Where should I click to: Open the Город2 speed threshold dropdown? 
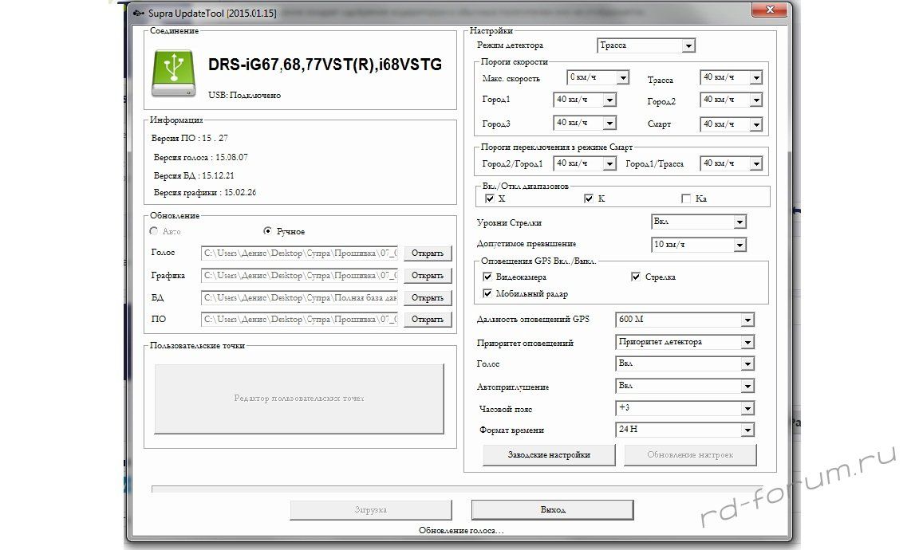[x=731, y=100]
